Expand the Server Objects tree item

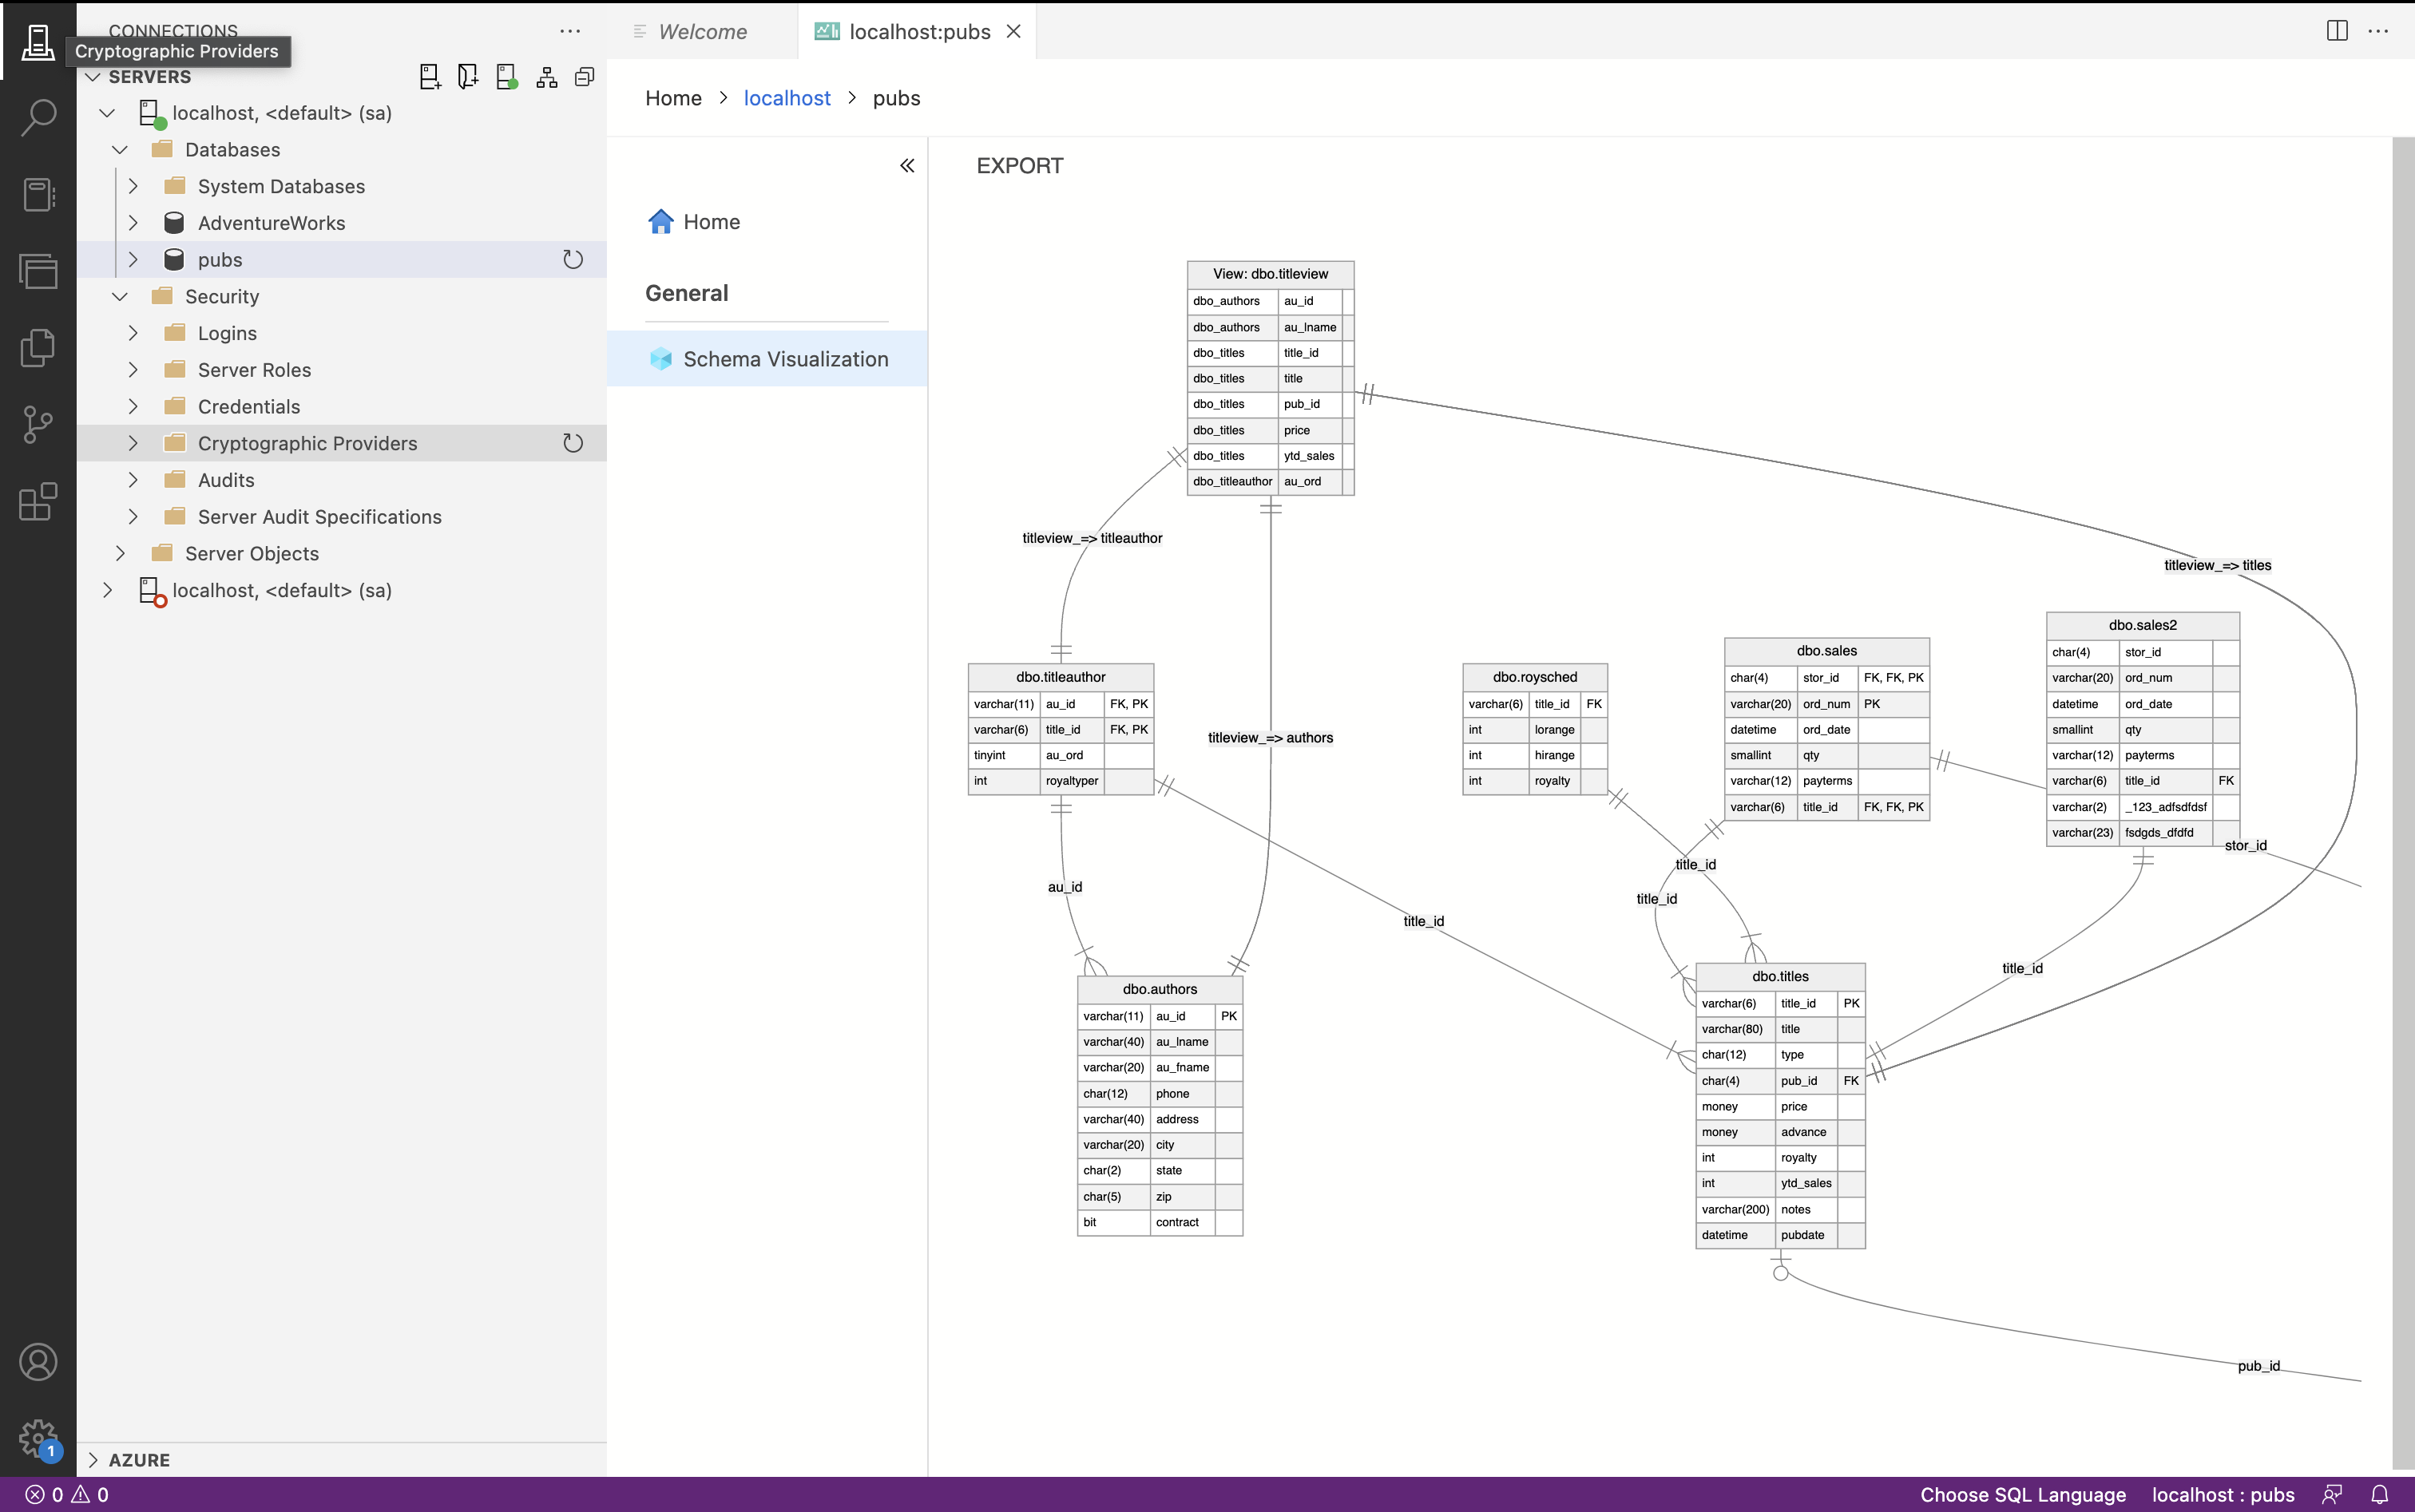pos(121,554)
